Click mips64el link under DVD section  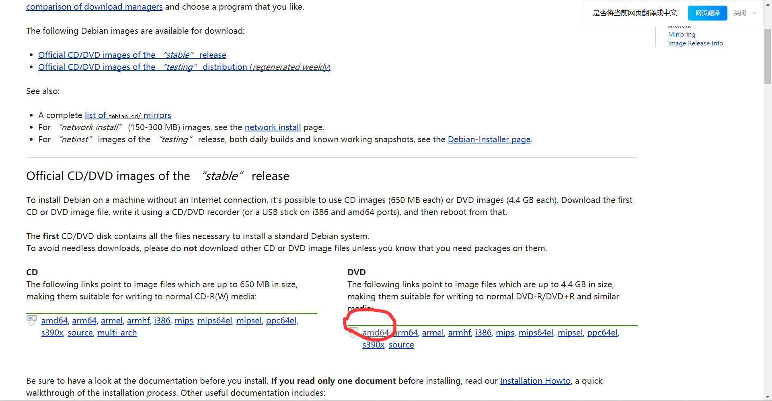click(x=536, y=333)
